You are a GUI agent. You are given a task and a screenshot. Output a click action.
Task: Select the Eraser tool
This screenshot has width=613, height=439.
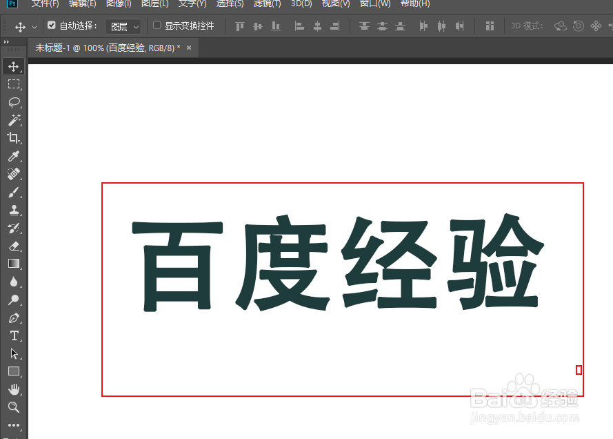coord(14,246)
